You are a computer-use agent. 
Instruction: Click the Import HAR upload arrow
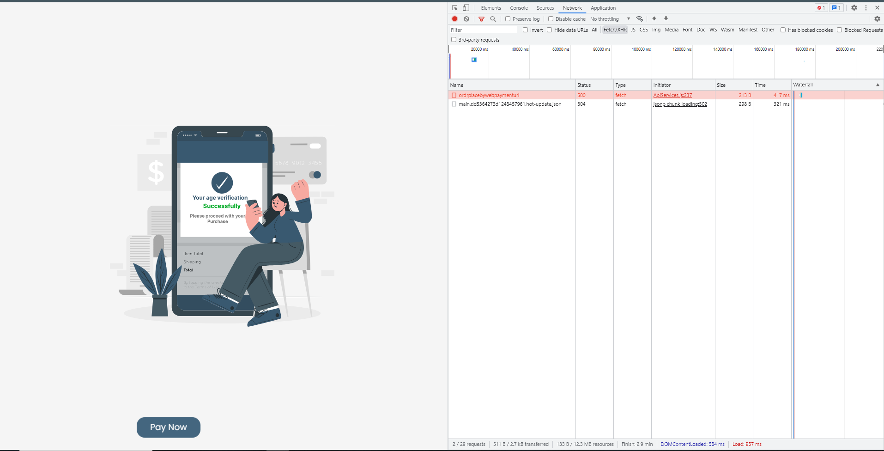pos(654,19)
